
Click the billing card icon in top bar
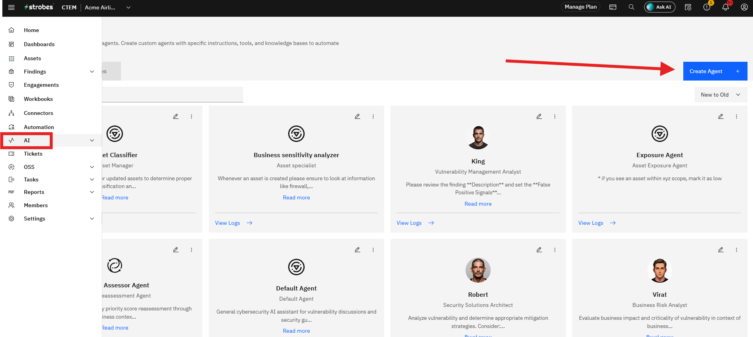(613, 7)
